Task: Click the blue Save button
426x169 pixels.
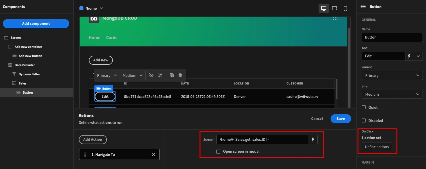Action: [341, 119]
